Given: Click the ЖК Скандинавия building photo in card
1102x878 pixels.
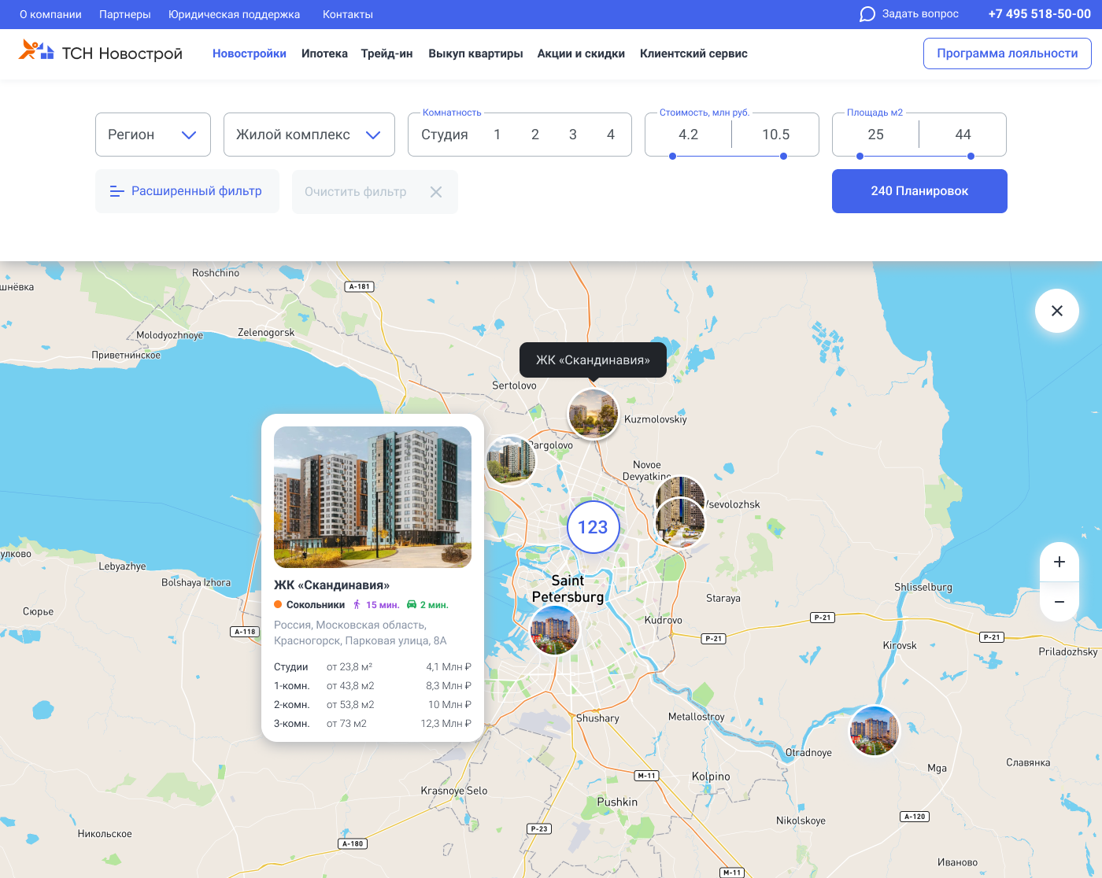Looking at the screenshot, I should point(372,497).
